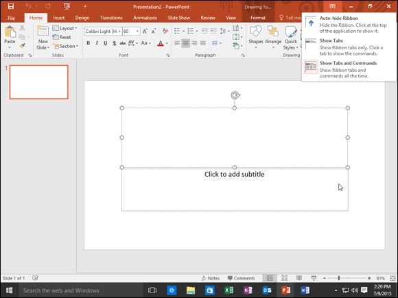
Task: Open the Font dialog launcher
Action: click(168, 55)
